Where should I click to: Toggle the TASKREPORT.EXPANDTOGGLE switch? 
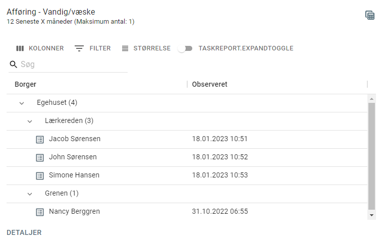point(185,48)
